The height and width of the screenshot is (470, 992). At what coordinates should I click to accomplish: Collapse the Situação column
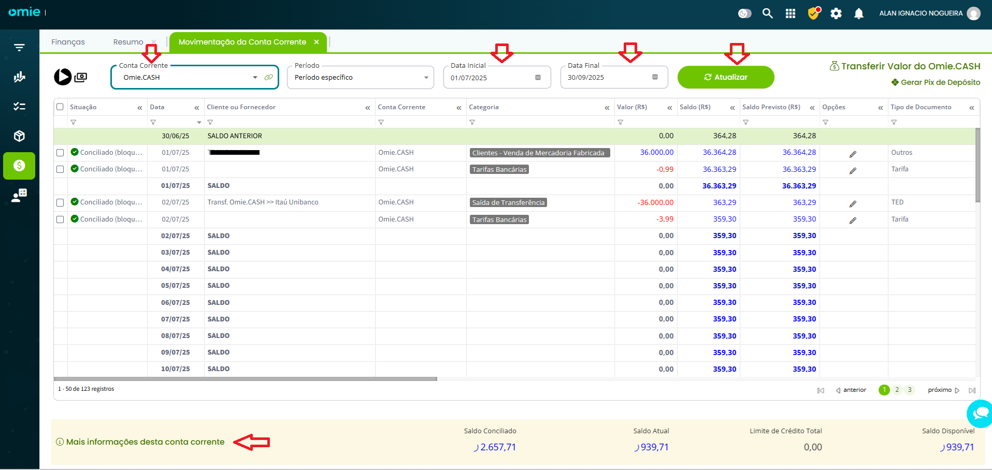[x=140, y=108]
